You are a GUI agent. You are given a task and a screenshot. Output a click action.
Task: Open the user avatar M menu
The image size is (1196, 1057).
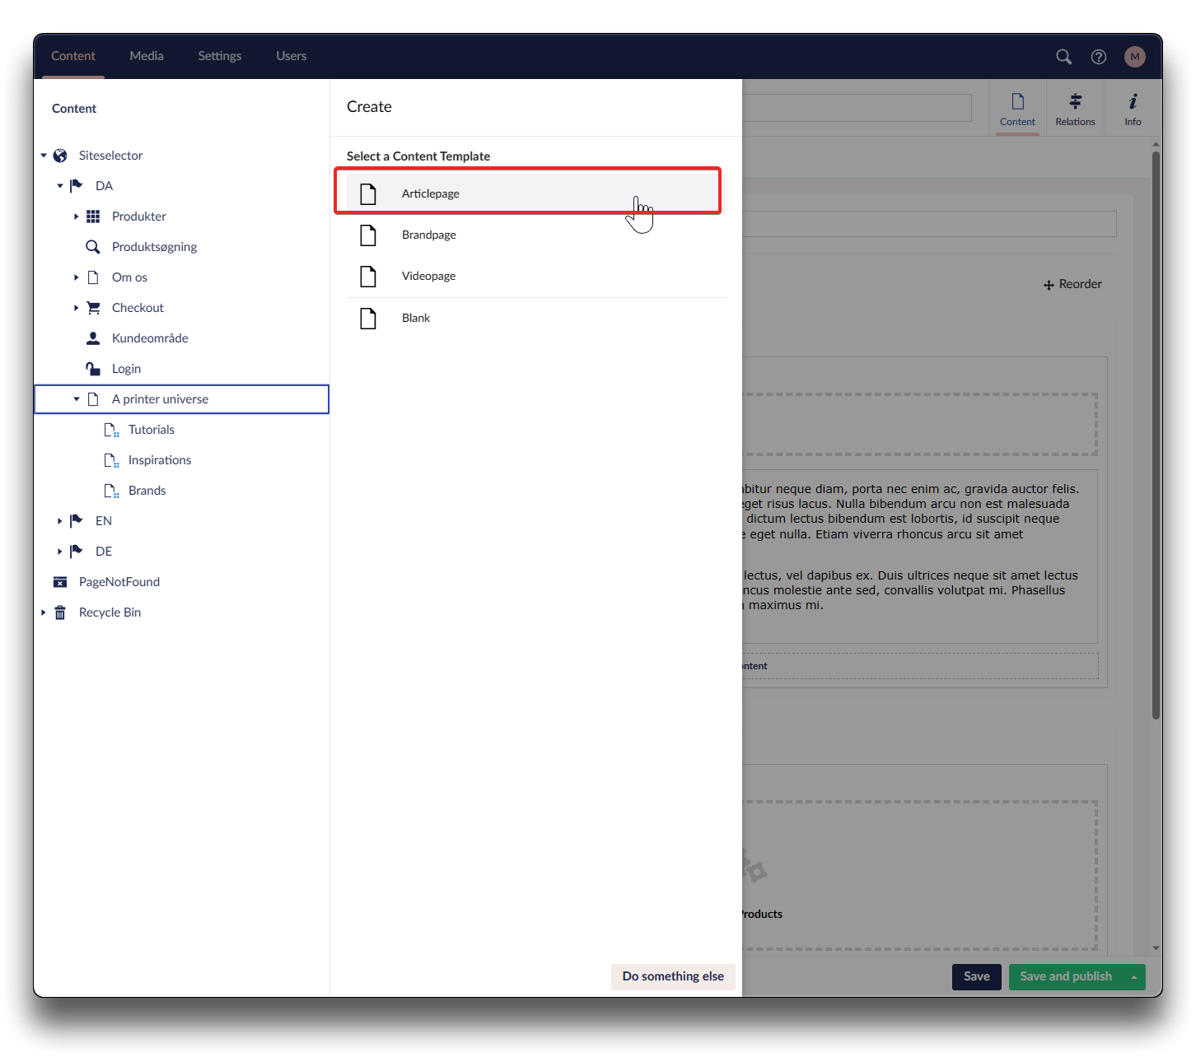(x=1134, y=57)
